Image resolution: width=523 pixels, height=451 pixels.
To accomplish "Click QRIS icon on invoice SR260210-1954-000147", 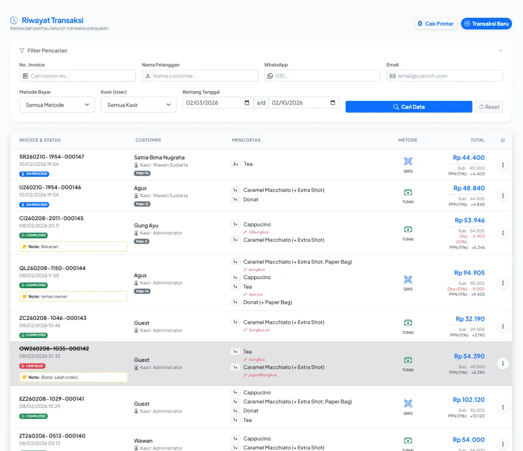I will point(408,162).
